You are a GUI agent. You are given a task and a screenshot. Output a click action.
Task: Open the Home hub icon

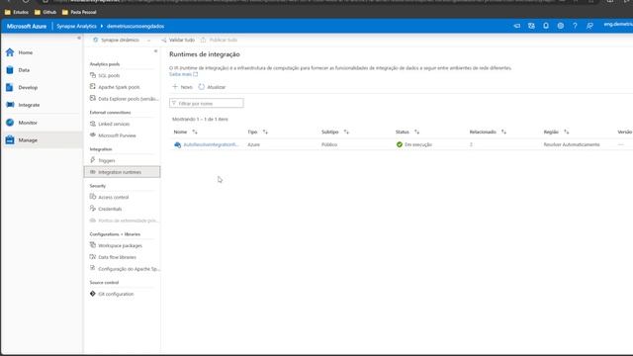coord(10,52)
